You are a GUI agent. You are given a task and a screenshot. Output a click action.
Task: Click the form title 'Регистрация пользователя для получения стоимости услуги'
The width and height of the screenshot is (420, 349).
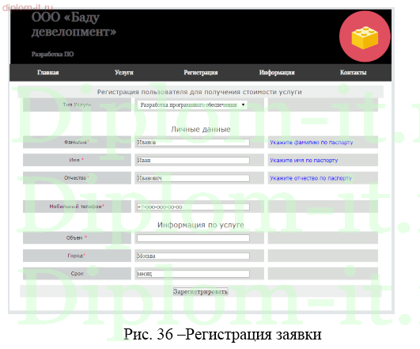[x=199, y=92]
